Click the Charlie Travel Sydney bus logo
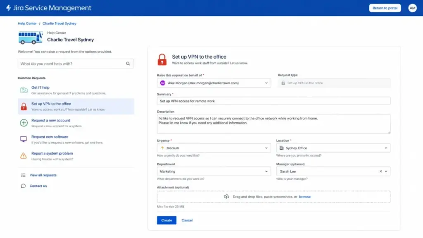This screenshot has width=423, height=238. 31,38
